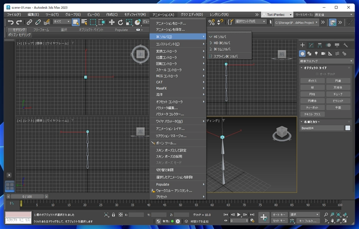Click the 0 / 100 time slider handle

coord(27,197)
